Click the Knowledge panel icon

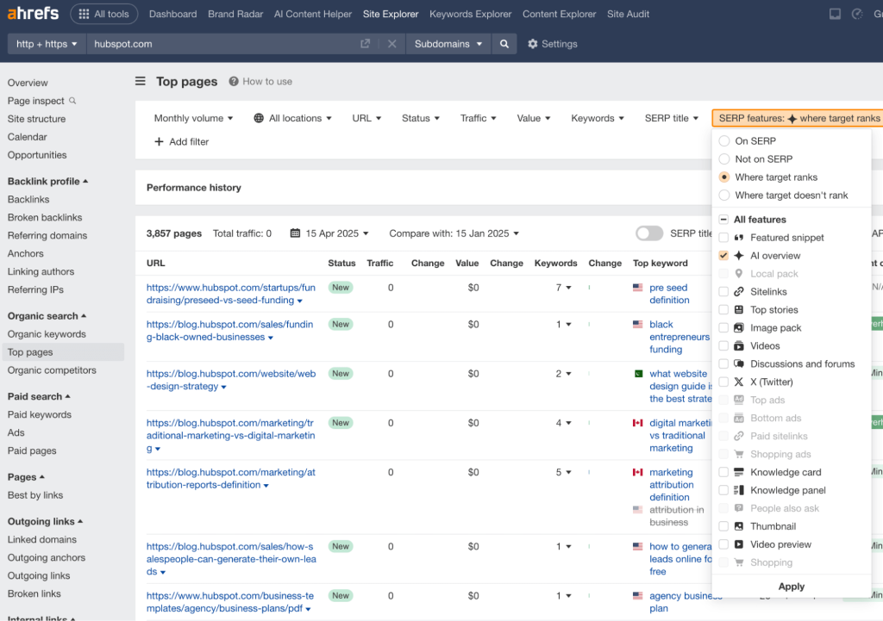point(739,490)
